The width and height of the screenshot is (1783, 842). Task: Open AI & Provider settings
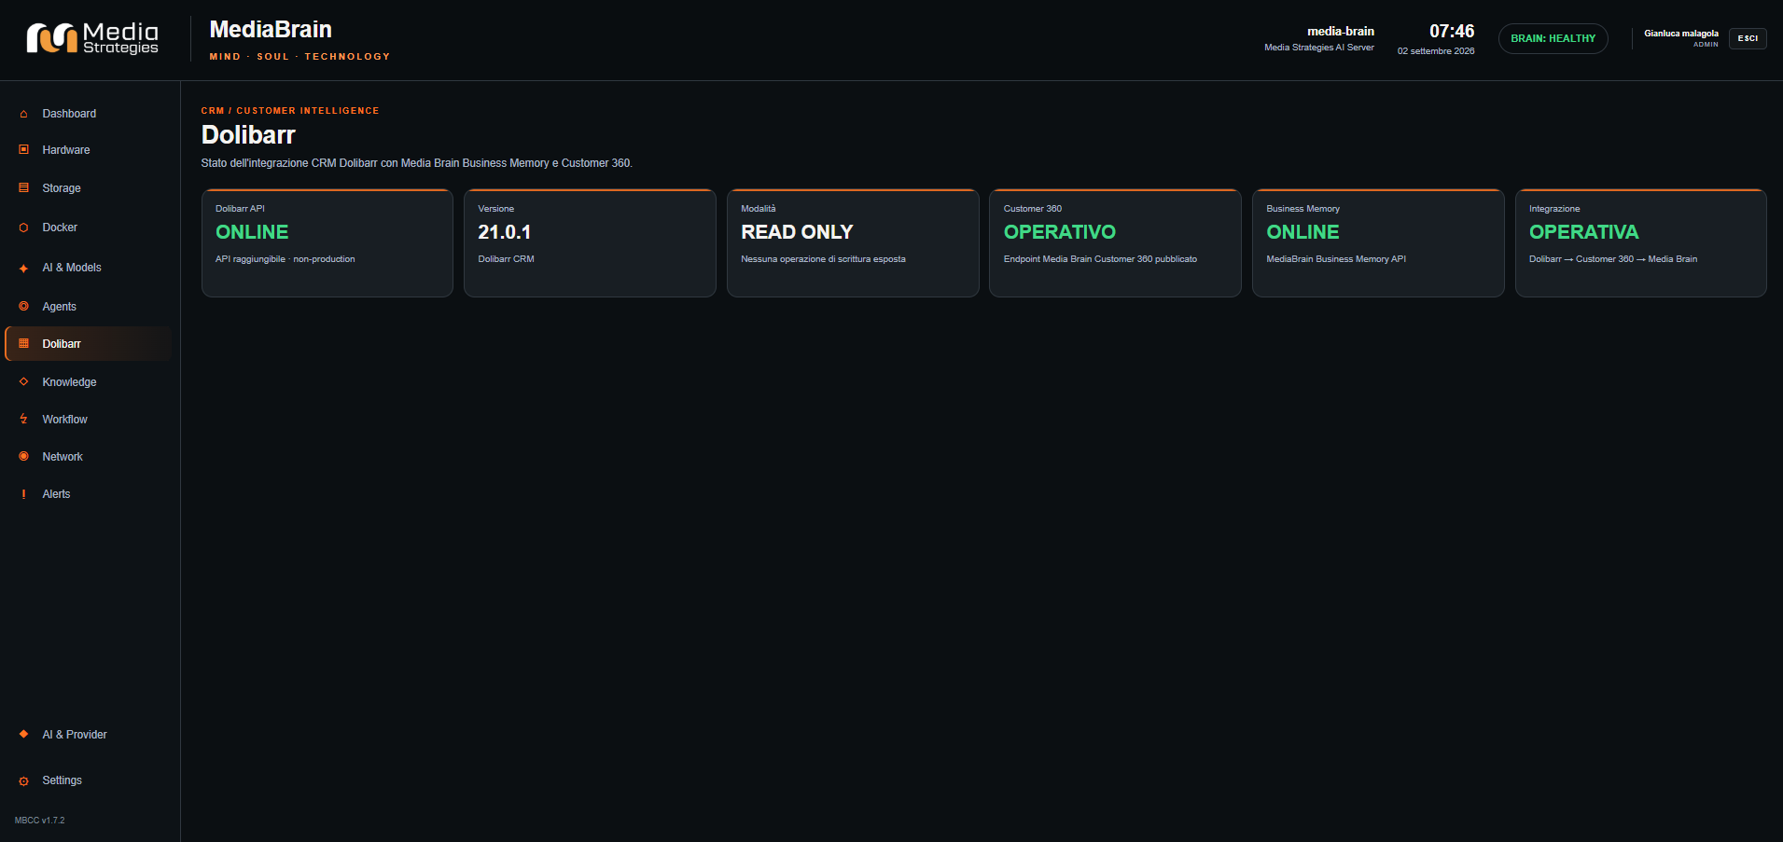click(90, 734)
